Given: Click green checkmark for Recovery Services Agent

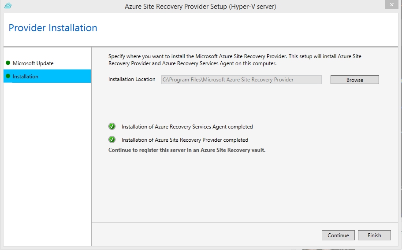Looking at the screenshot, I should click(112, 127).
